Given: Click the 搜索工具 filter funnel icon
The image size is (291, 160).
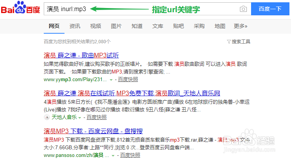Looking at the screenshot, I should point(229,42).
